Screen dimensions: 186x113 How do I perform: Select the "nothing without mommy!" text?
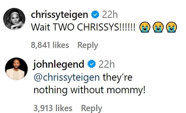pos(89,90)
